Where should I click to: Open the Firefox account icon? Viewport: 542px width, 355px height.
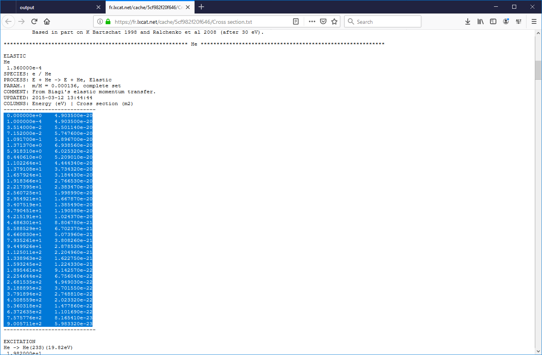(x=506, y=22)
